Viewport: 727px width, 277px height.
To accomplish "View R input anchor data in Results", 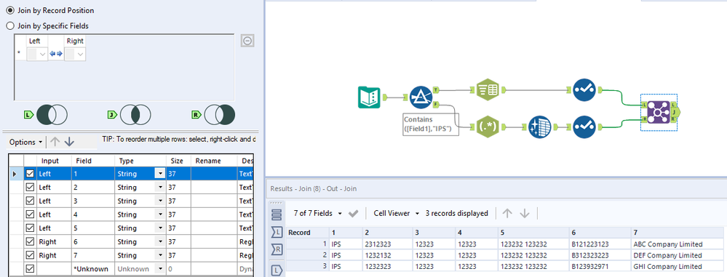I will tap(277, 249).
